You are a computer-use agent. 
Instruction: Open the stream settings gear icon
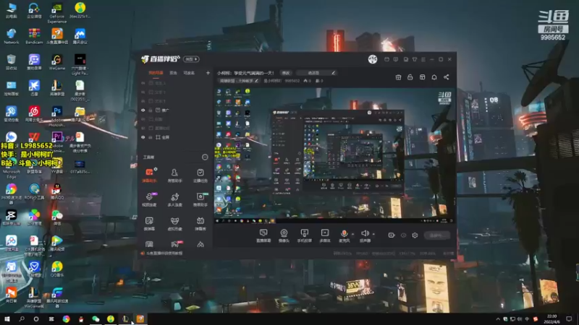click(415, 235)
